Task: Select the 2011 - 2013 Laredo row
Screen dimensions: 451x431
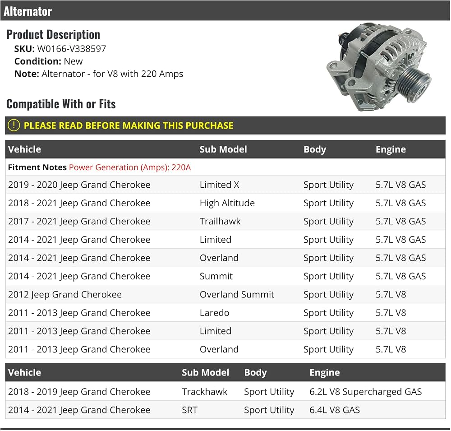Action: [225, 313]
